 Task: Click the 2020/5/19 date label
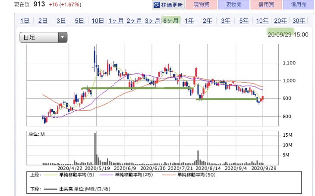pos(98,168)
